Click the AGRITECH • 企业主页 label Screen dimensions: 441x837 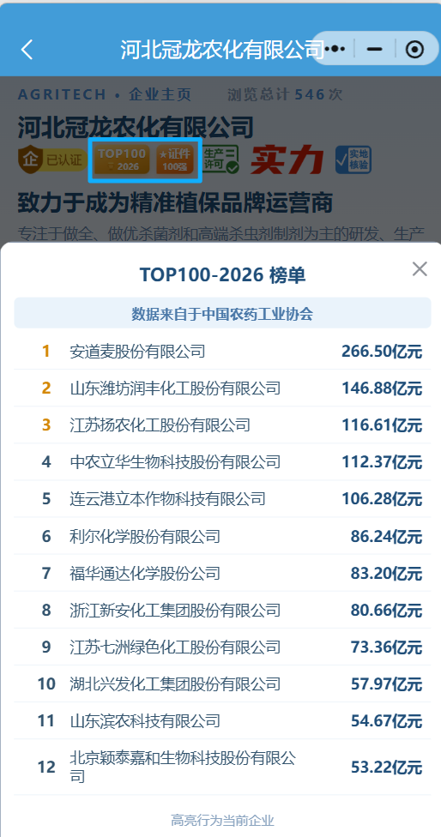tap(105, 95)
